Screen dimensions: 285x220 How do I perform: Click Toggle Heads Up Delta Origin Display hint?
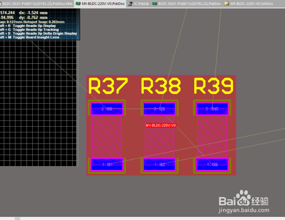45,33
